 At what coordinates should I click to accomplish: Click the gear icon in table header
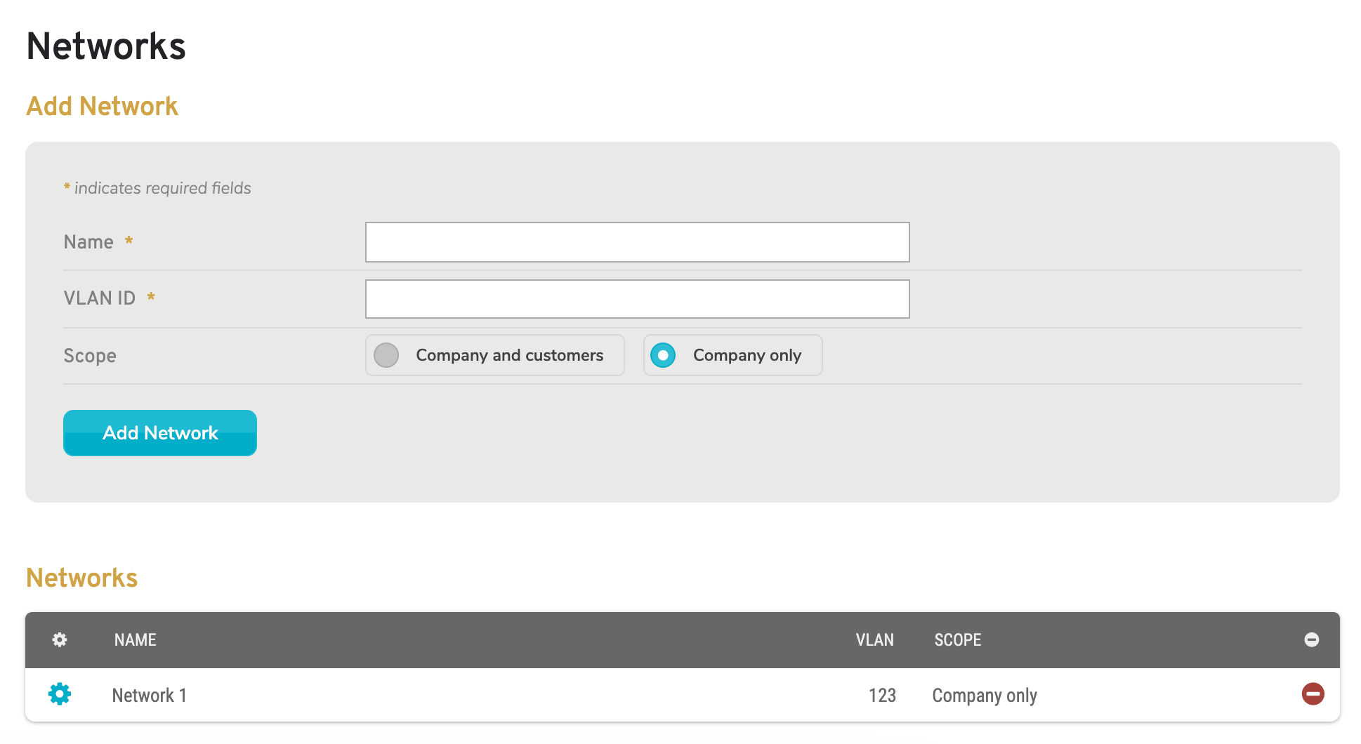pyautogui.click(x=60, y=639)
